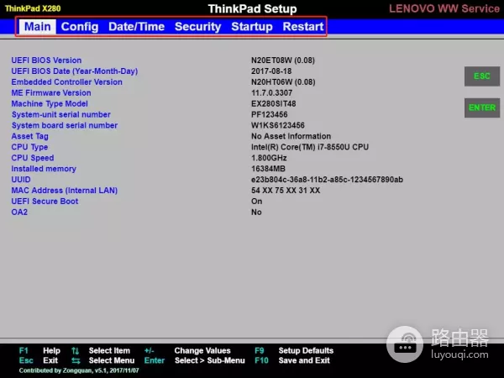Select the Startup tab
504x378 pixels.
[252, 27]
